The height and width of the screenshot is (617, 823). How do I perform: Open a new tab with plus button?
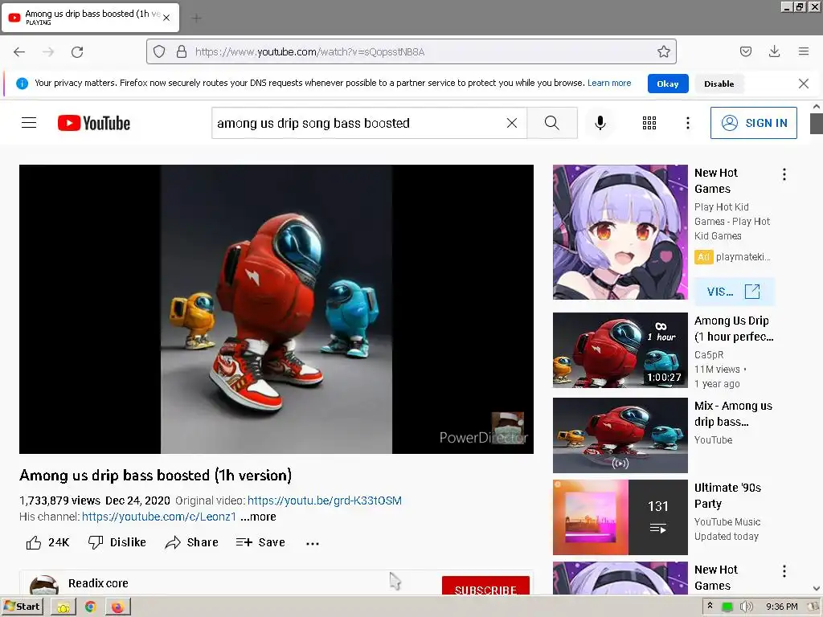point(196,18)
